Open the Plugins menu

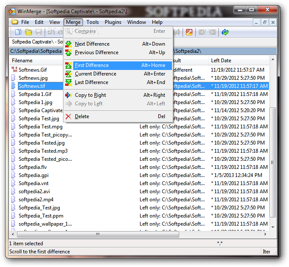coord(113,22)
